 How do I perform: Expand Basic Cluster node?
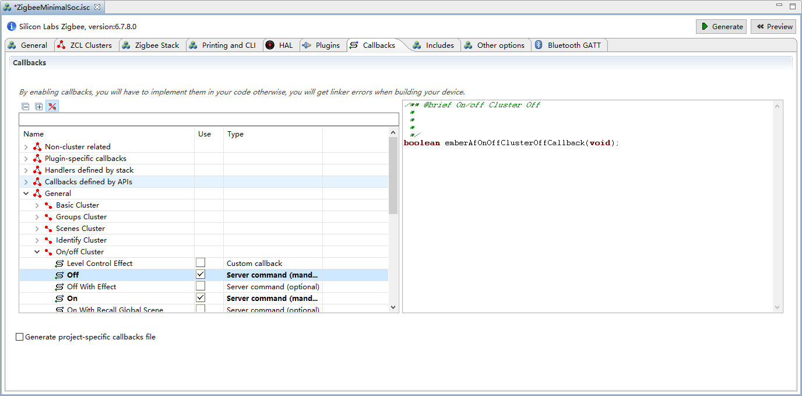click(x=37, y=205)
